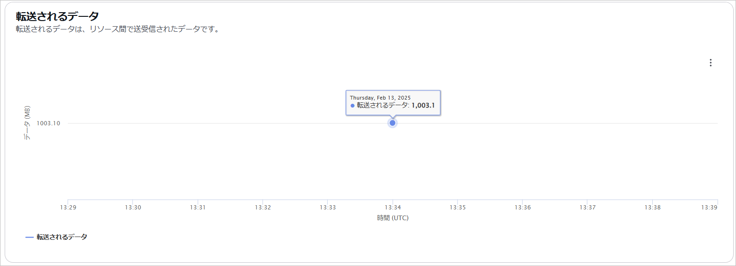
Task: Click the 時間 (UTC) axis title
Action: coord(393,218)
